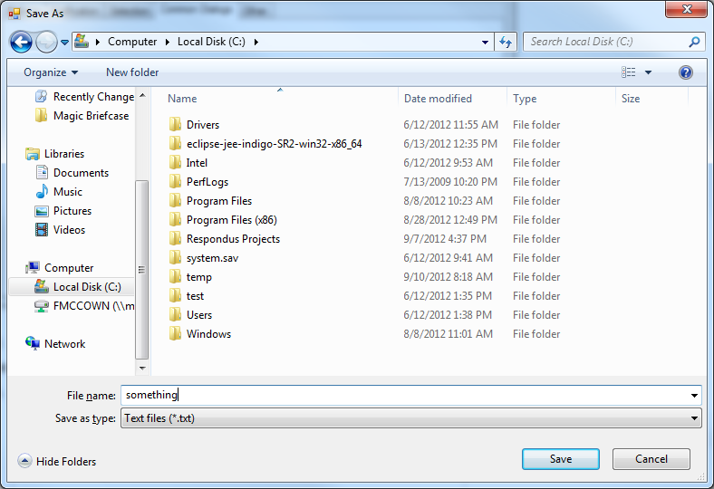Click the Drivers folder icon
The image size is (714, 489).
[x=175, y=125]
